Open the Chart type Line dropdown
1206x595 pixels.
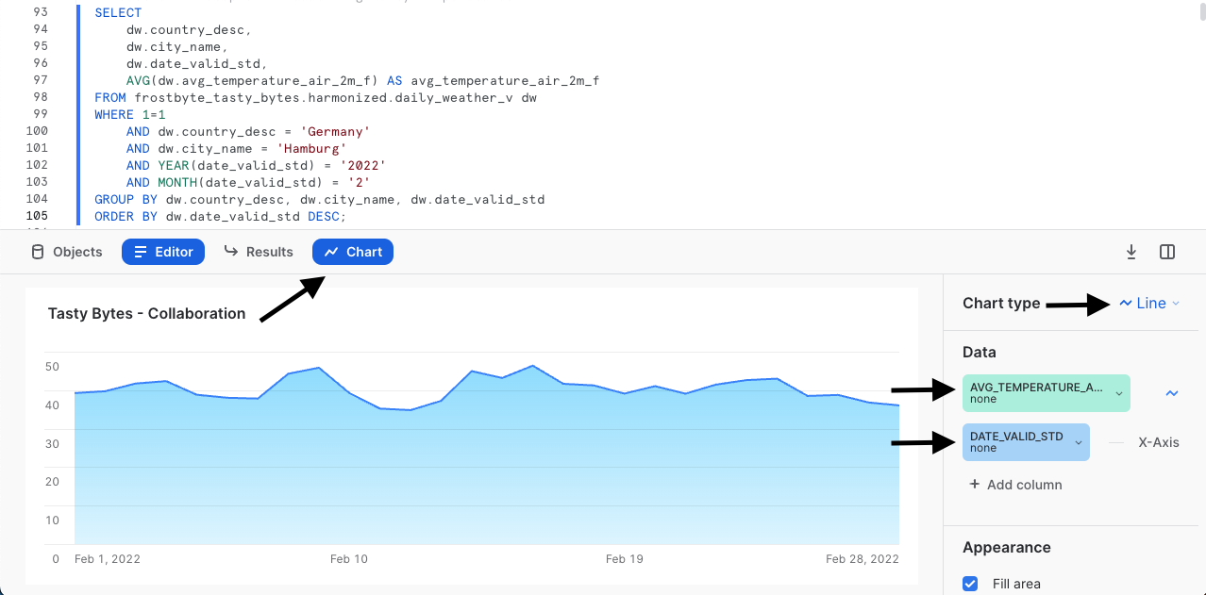(1149, 304)
